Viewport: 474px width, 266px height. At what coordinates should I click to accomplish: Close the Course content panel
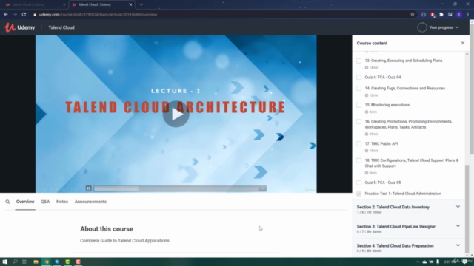click(x=462, y=43)
